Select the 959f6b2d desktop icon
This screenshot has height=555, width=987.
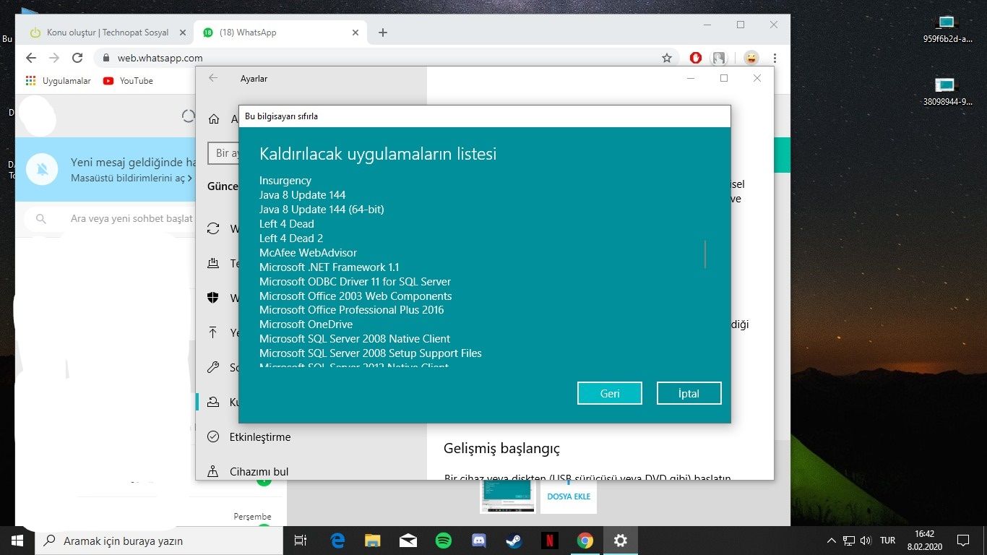coord(947,30)
